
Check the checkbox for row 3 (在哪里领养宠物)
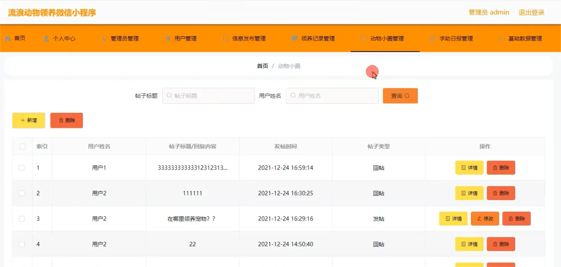click(x=22, y=219)
